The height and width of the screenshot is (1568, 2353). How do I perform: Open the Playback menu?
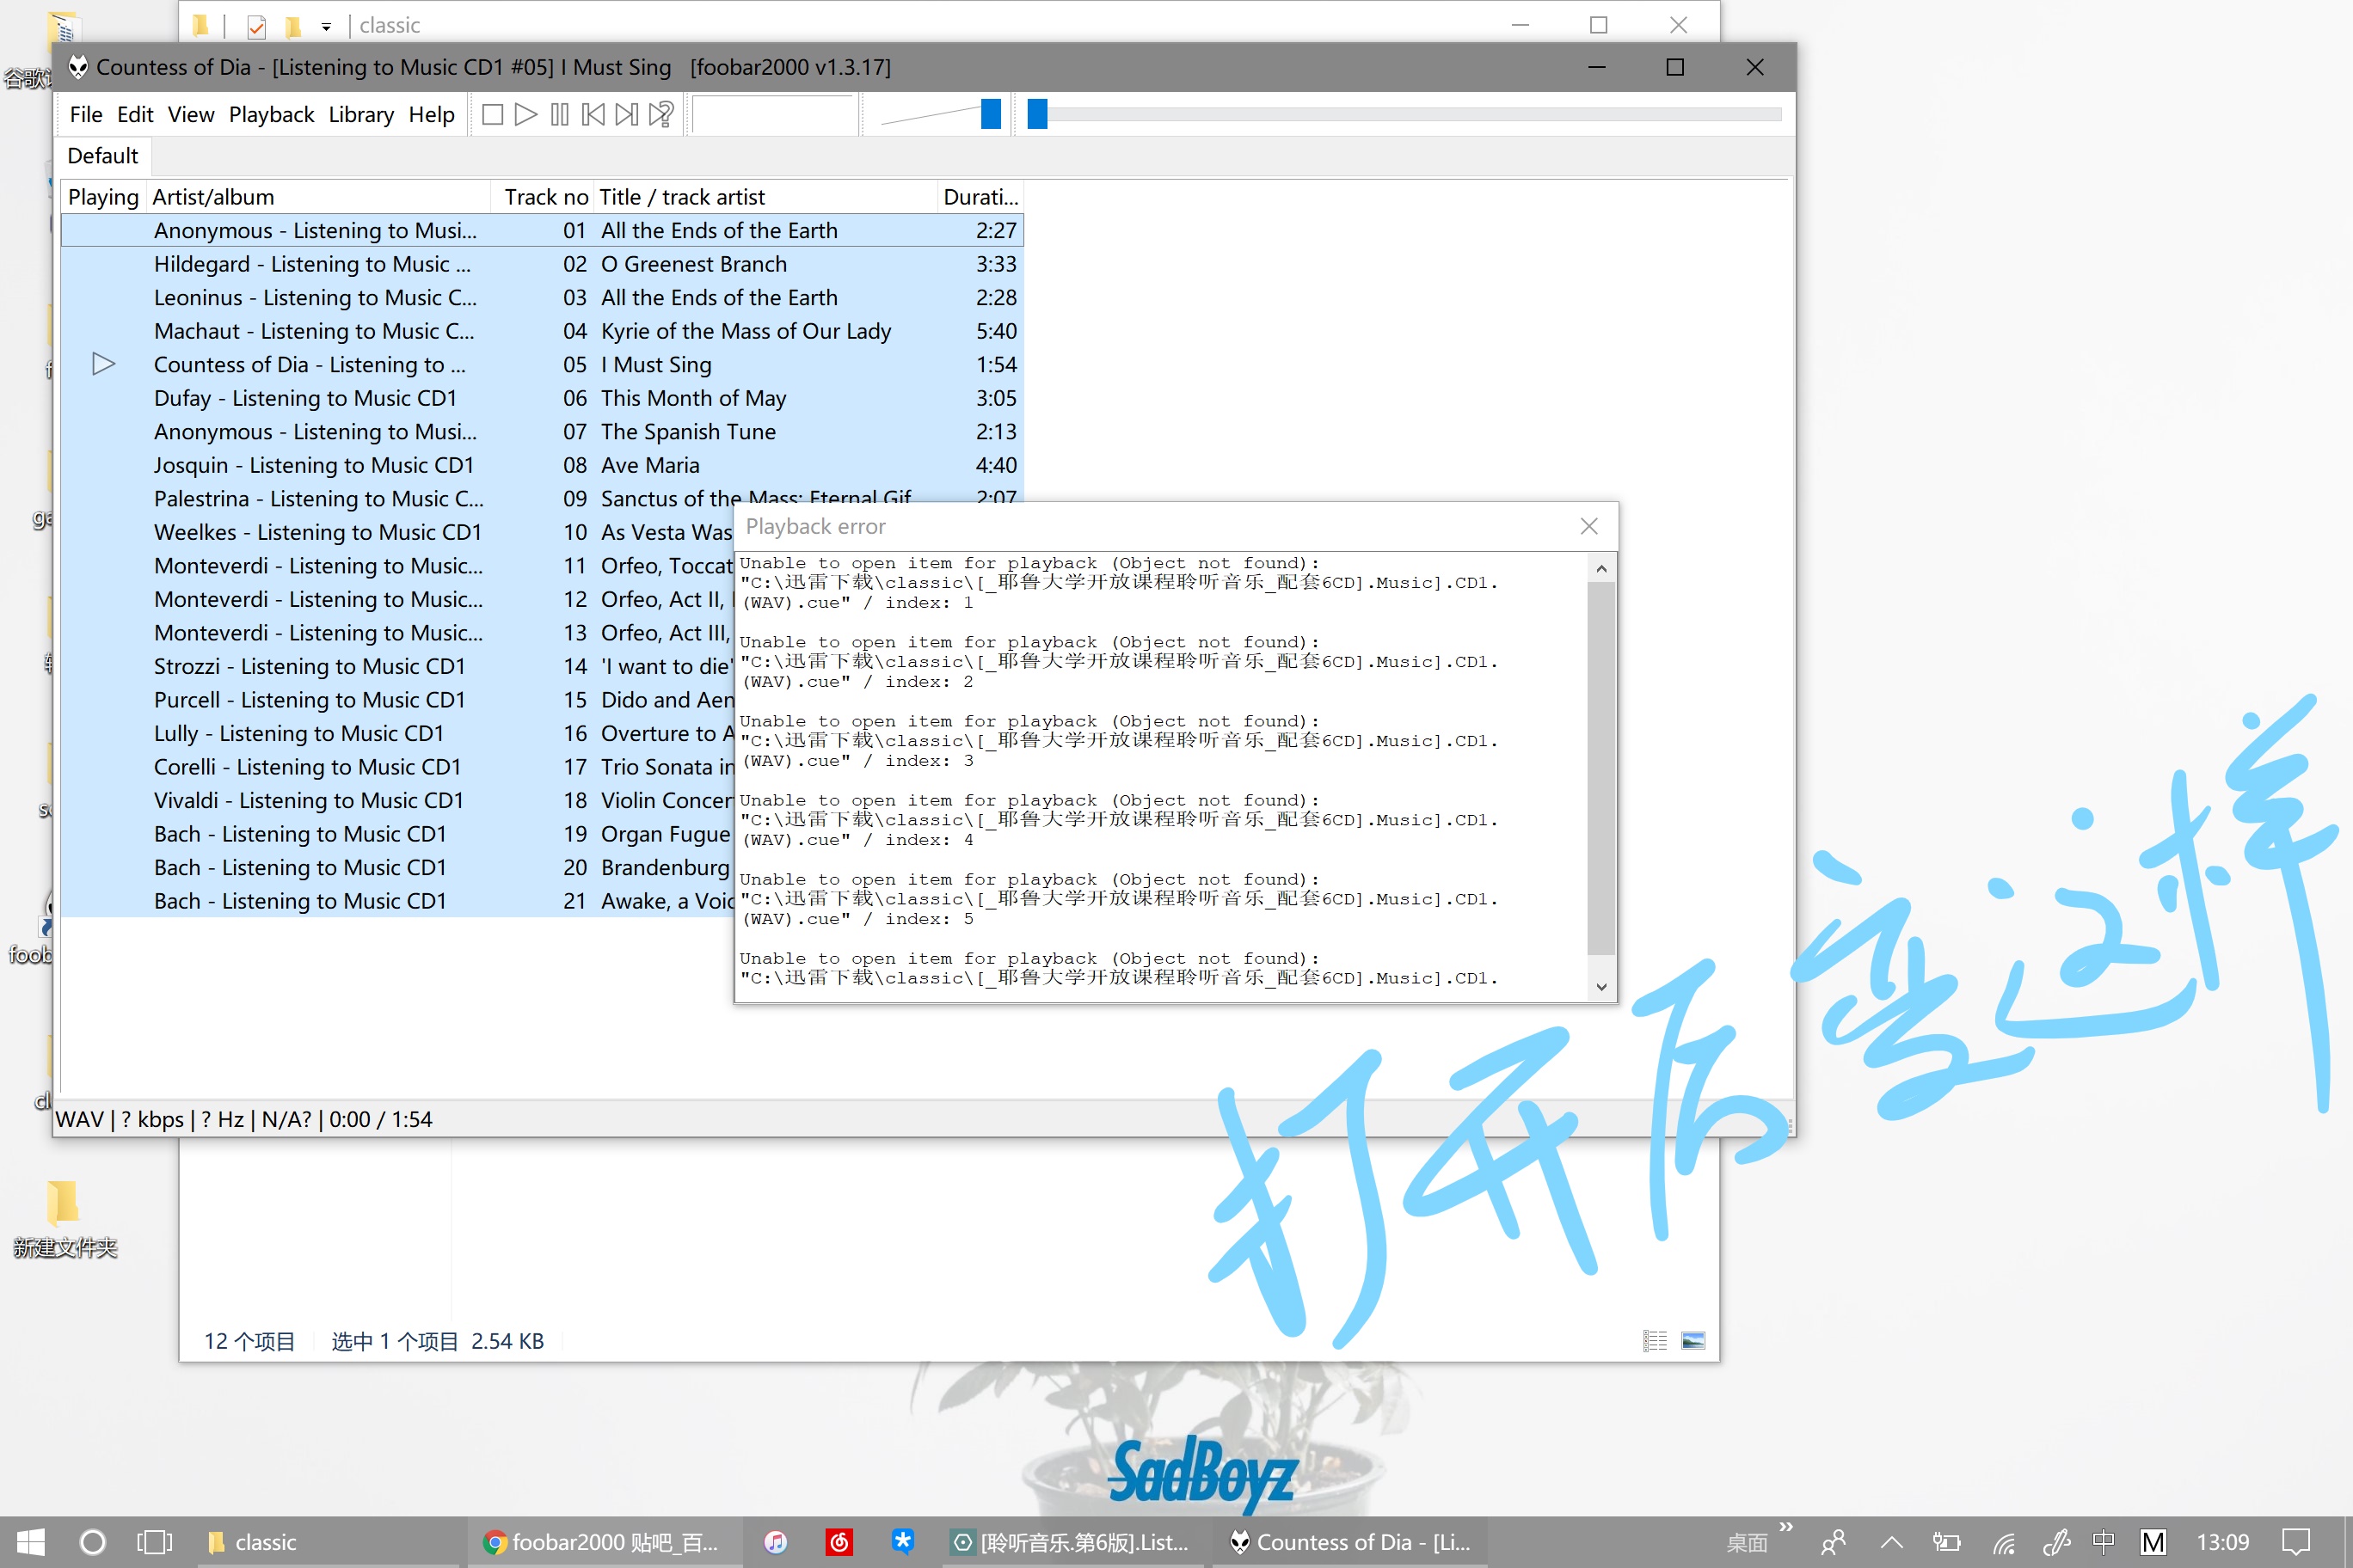[271, 115]
